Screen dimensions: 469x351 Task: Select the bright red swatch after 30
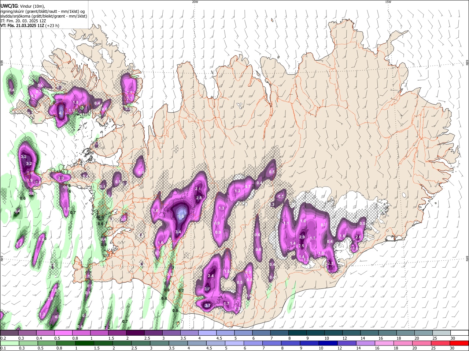[459, 343]
